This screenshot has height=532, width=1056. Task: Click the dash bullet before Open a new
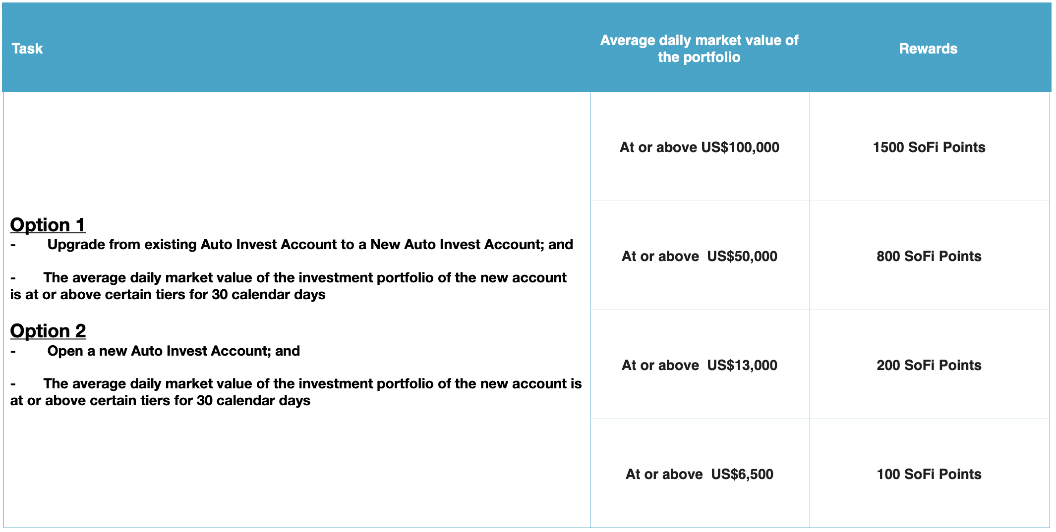tap(13, 351)
